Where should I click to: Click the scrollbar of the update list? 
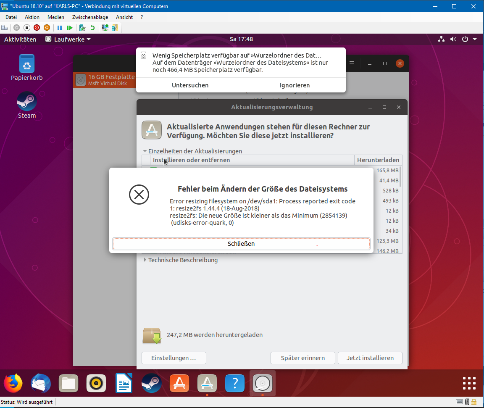click(401, 176)
